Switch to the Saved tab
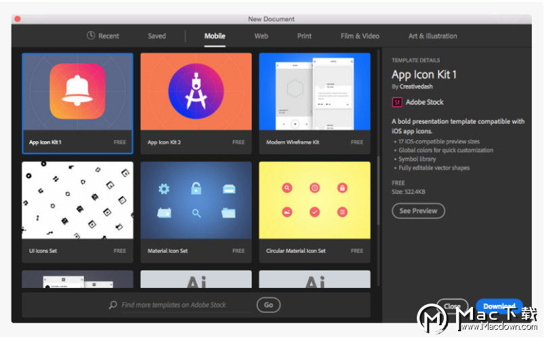Image resolution: width=544 pixels, height=338 pixels. tap(157, 36)
